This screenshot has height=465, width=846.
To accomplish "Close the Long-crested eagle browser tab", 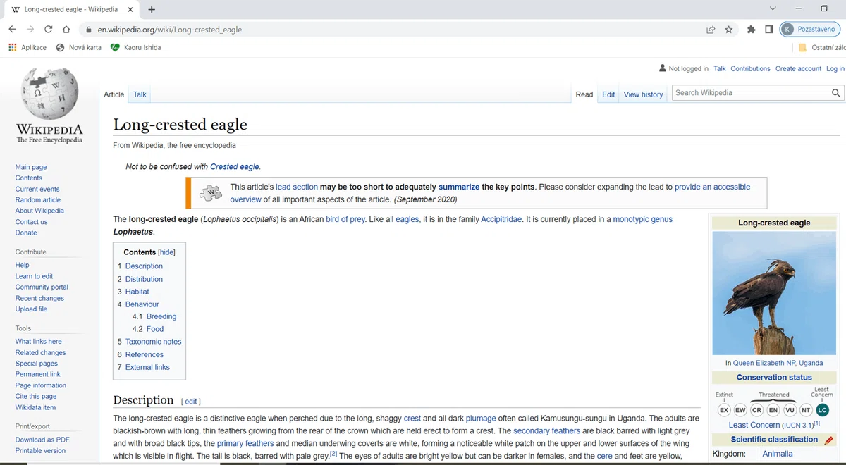I will click(131, 9).
